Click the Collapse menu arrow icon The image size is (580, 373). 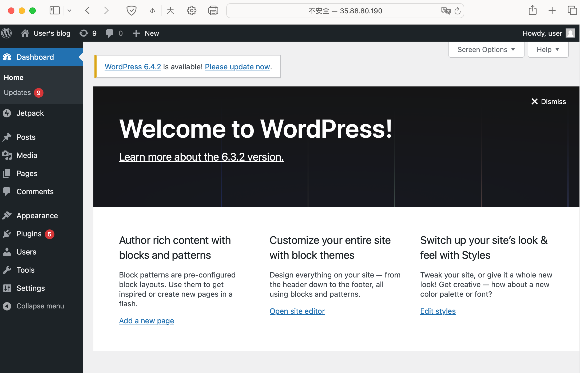(7, 306)
